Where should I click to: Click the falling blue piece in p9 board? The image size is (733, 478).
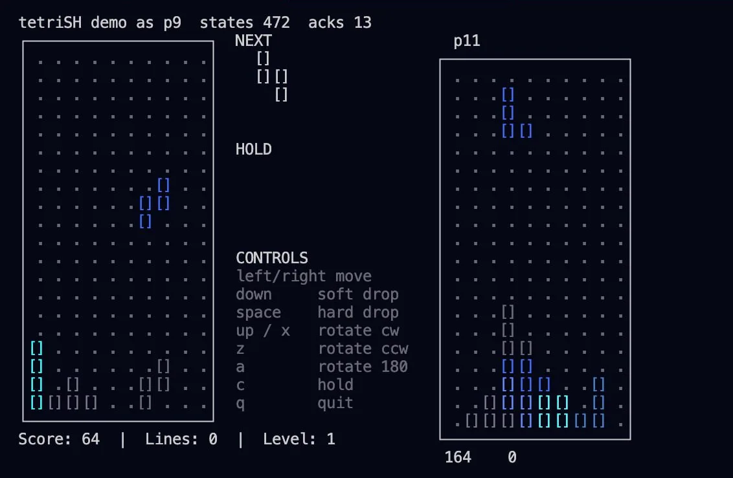154,203
